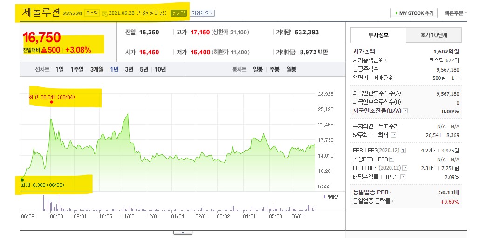Screen dimensions: 486x238
Task: Open help icon next to PER EPS(2020.12)
Action: 403,151
